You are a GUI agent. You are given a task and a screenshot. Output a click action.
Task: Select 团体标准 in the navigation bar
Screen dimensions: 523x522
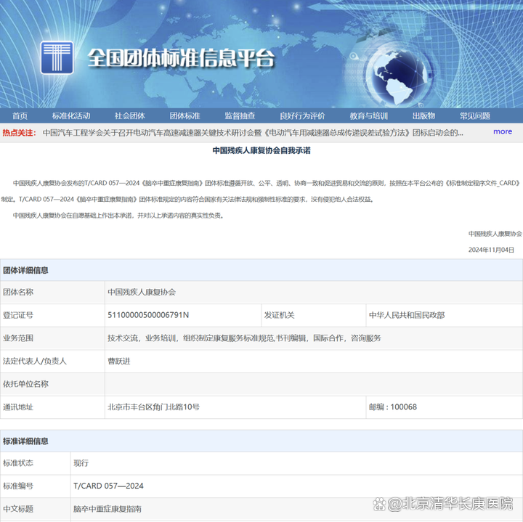(185, 116)
